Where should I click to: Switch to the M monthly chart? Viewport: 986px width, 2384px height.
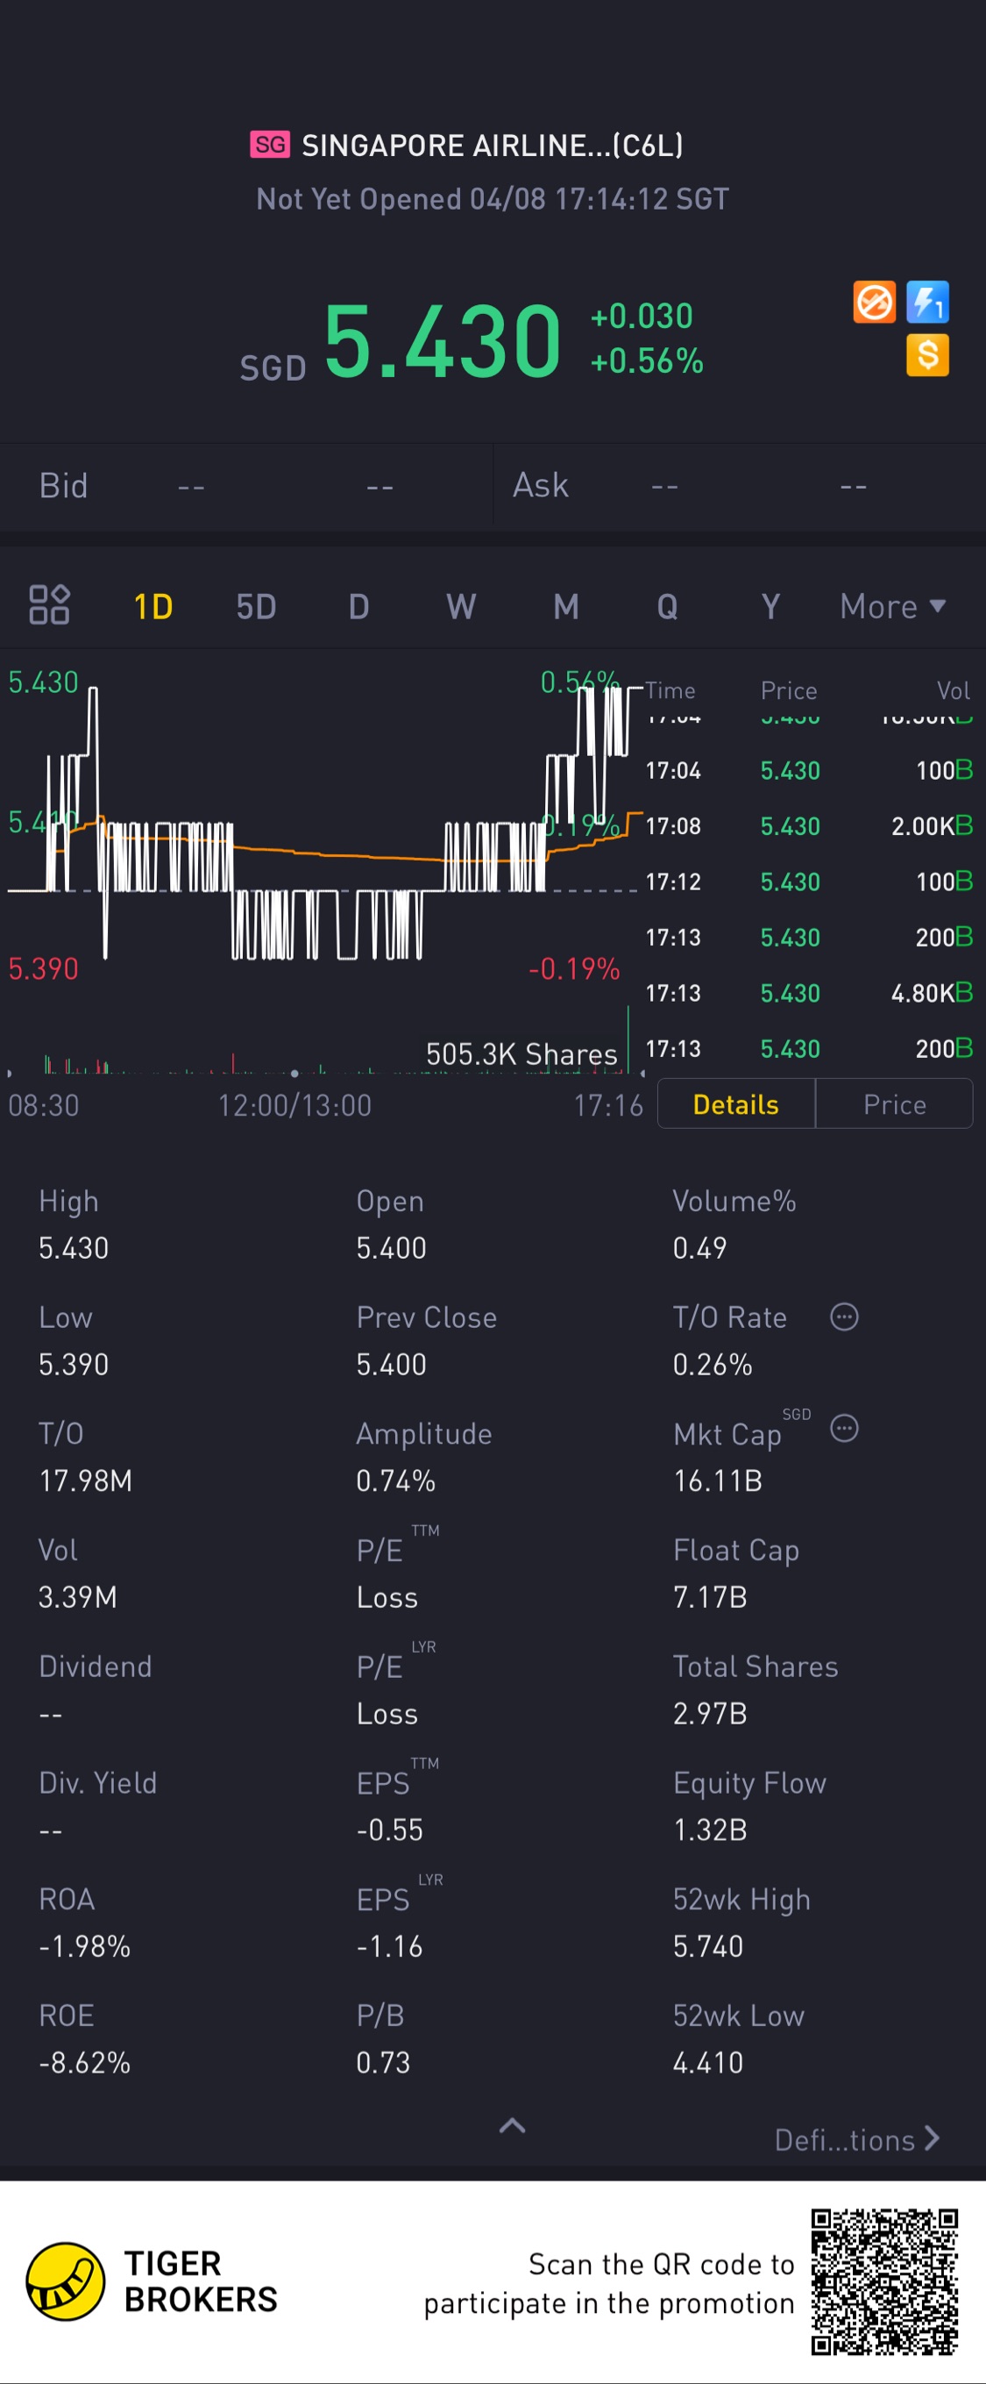[565, 607]
